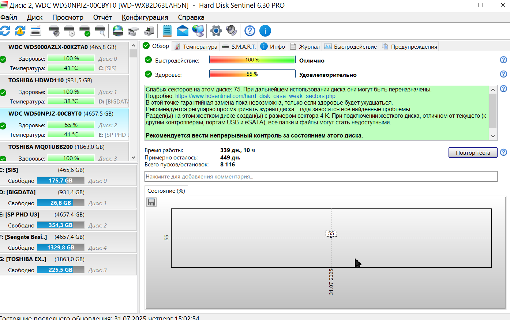510x320 pixels.
Task: Switch to the Обзор tab
Action: point(156,46)
